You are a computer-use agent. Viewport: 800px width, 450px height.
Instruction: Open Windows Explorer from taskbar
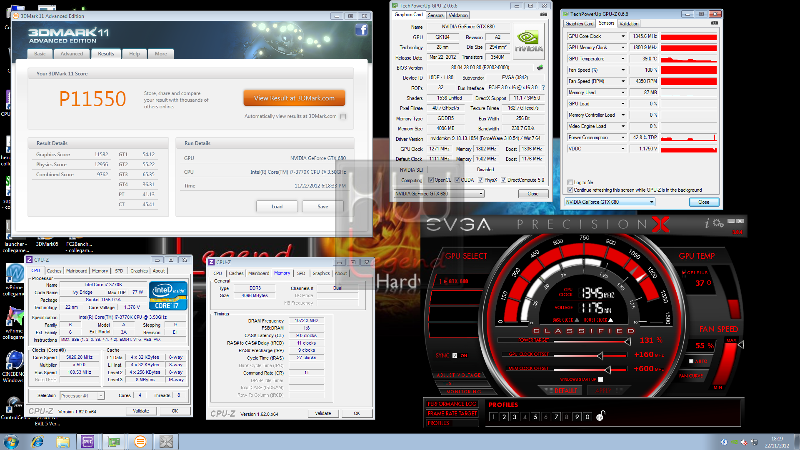63,442
